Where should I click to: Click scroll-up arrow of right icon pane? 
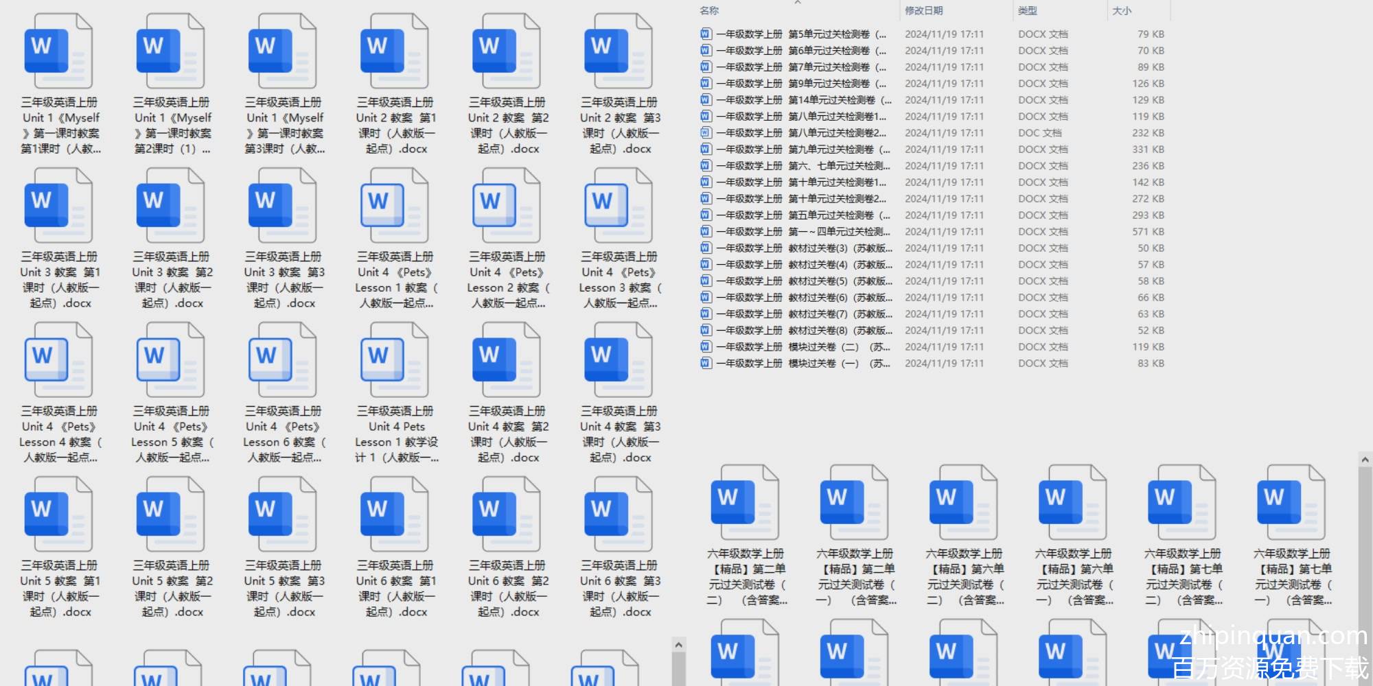(1365, 460)
